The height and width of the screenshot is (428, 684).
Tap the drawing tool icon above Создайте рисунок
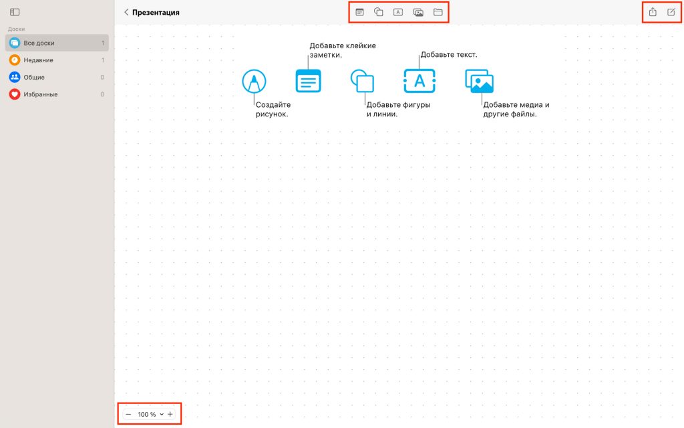pyautogui.click(x=253, y=80)
